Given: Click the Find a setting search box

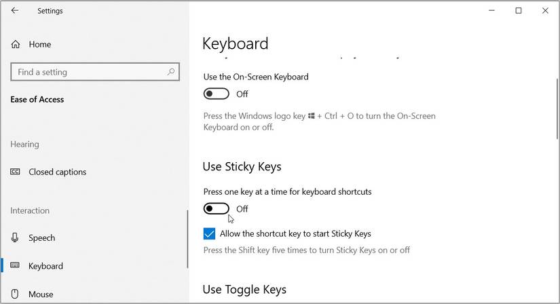Looking at the screenshot, I should pos(88,72).
